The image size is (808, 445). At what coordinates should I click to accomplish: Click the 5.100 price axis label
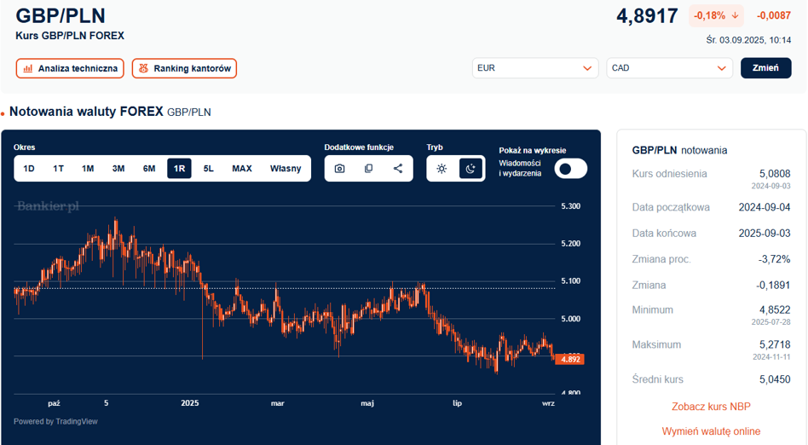pos(571,281)
